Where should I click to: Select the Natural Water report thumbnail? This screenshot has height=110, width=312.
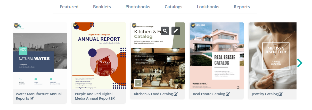(40, 56)
